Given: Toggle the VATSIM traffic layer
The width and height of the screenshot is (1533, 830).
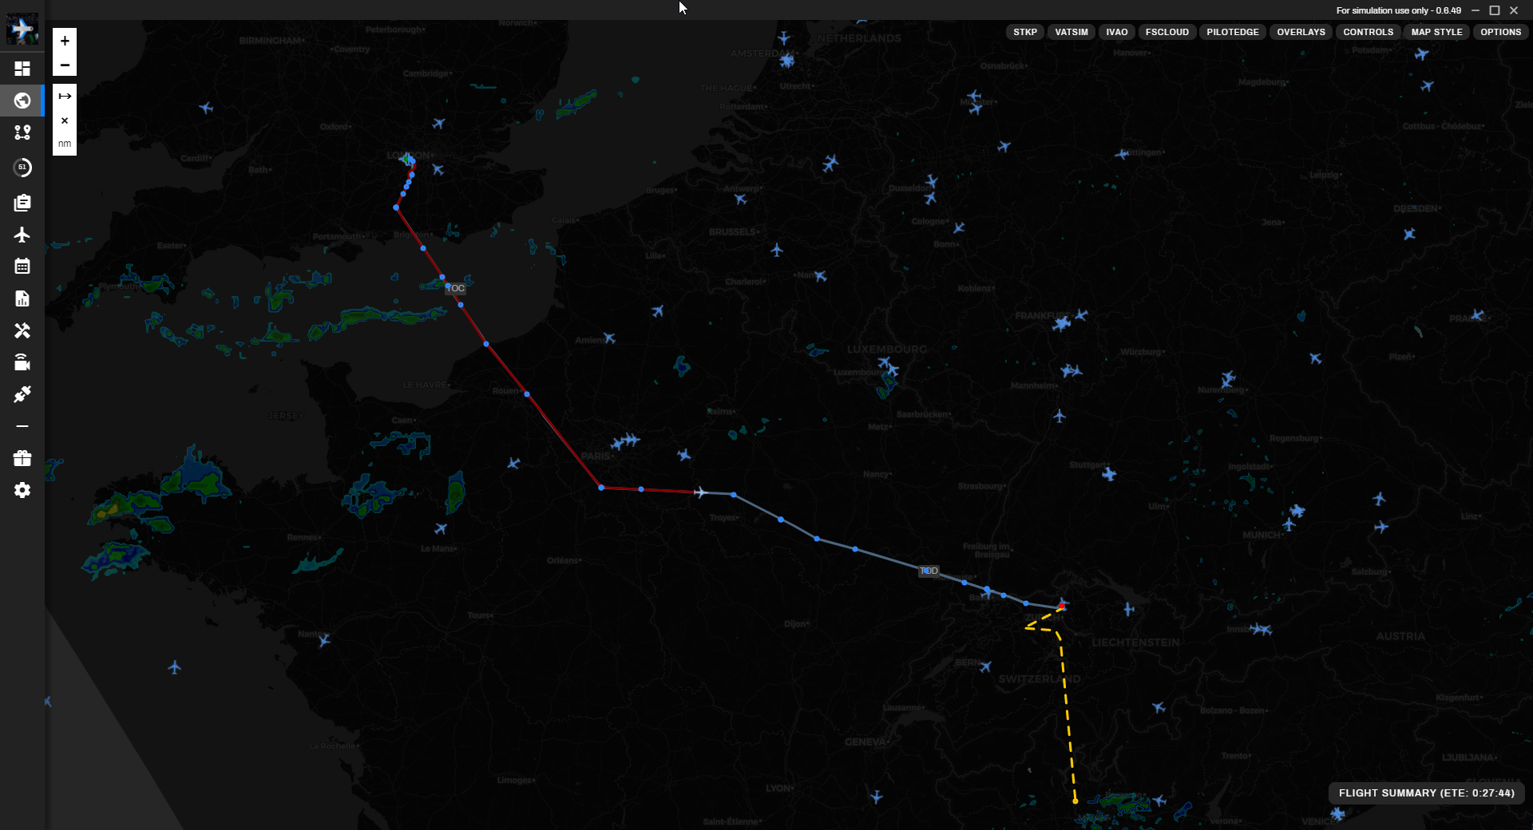Looking at the screenshot, I should (1071, 32).
